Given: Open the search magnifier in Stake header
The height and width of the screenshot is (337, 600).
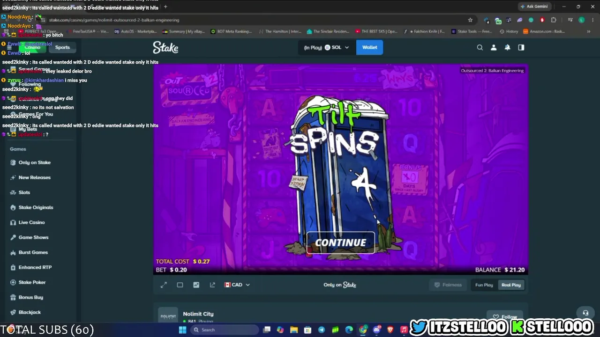Looking at the screenshot, I should point(480,47).
